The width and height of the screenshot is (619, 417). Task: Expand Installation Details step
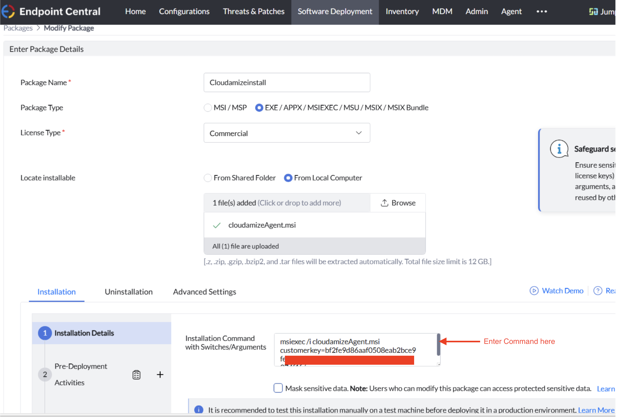point(84,333)
